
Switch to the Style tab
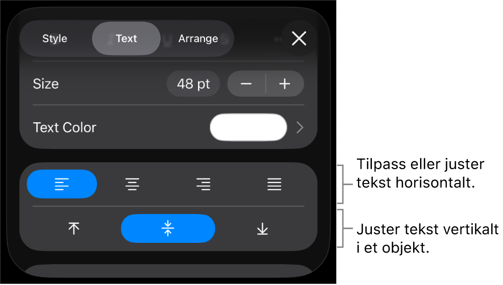point(55,39)
